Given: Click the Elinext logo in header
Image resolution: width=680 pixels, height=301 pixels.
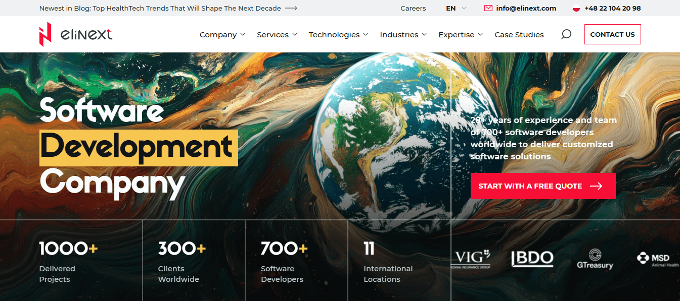Looking at the screenshot, I should click(x=76, y=34).
